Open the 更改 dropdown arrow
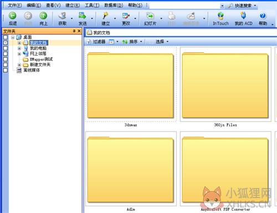277x213 pixels. pos(135,18)
